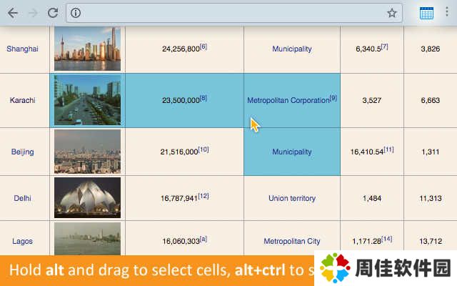457x286 pixels.
Task: Click the Shanghai skyline photo
Action: point(87,49)
